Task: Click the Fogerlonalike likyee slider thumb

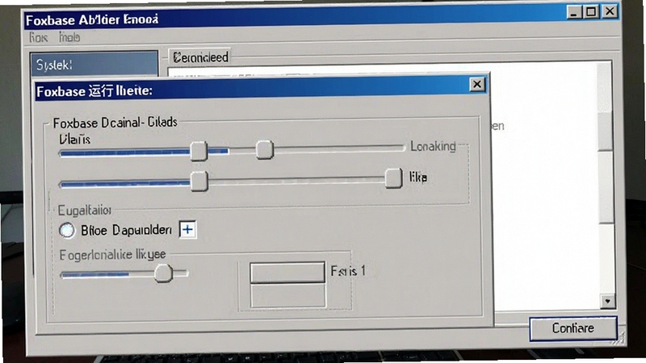Action: tap(163, 273)
